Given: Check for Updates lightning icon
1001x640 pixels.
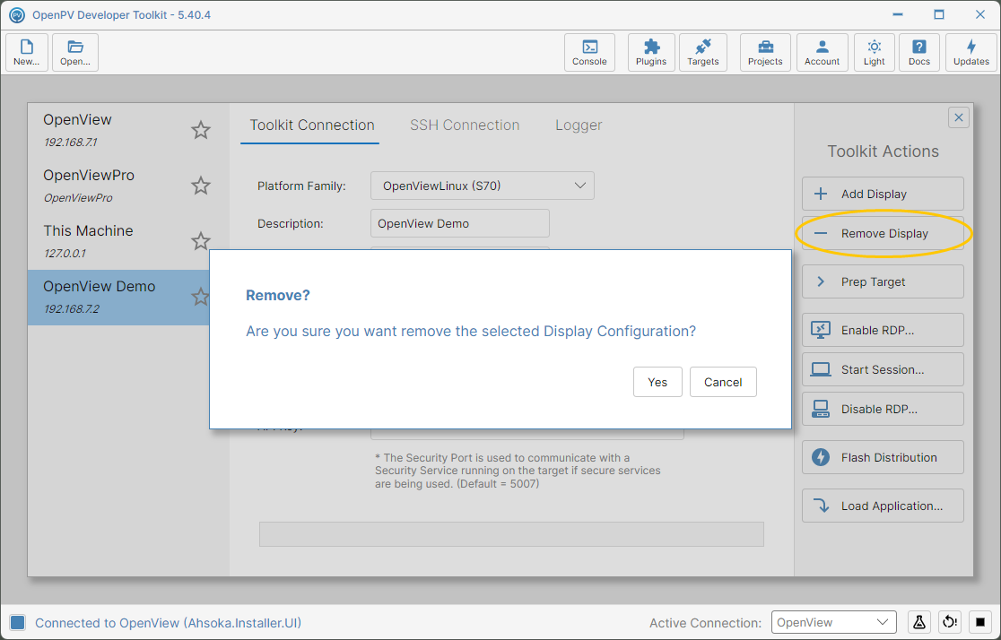Looking at the screenshot, I should tap(971, 52).
